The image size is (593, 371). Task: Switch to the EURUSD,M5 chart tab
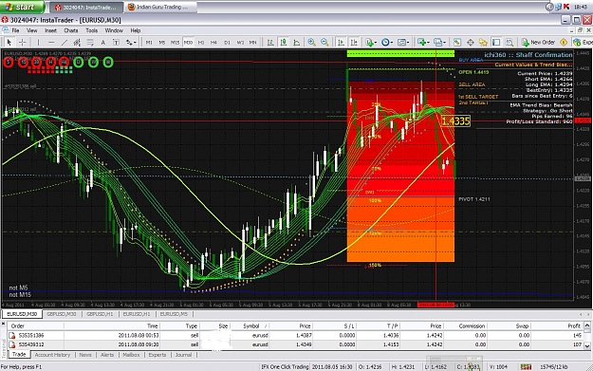pos(174,314)
